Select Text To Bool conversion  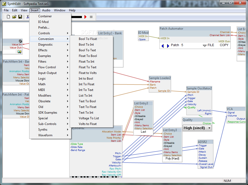tap(91, 102)
